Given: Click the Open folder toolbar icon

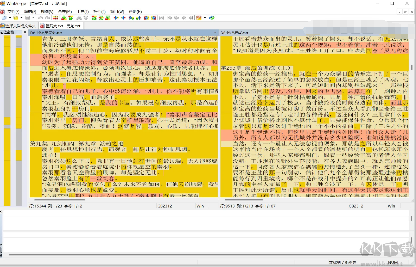Looking at the screenshot, I should (x=16, y=18).
